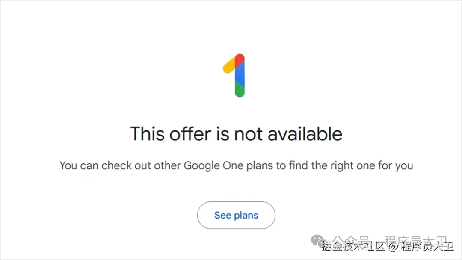This screenshot has width=462, height=260.
Task: Click the word 'plans' in the subtitle
Action: 260,165
